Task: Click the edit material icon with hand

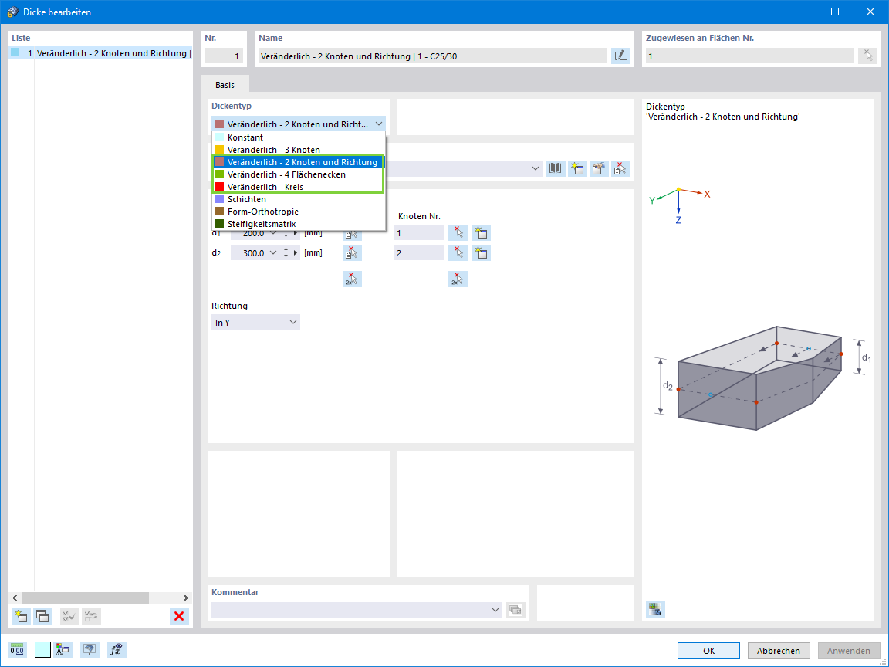Action: pyautogui.click(x=599, y=168)
